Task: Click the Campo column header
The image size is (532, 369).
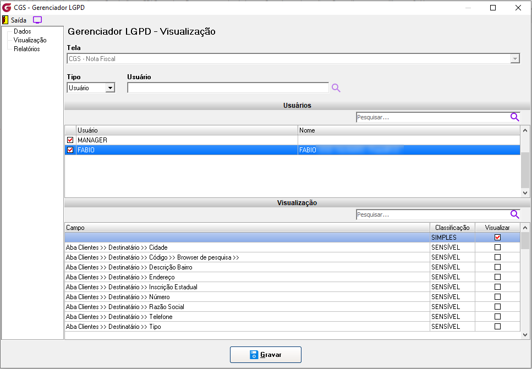Action: (x=248, y=228)
